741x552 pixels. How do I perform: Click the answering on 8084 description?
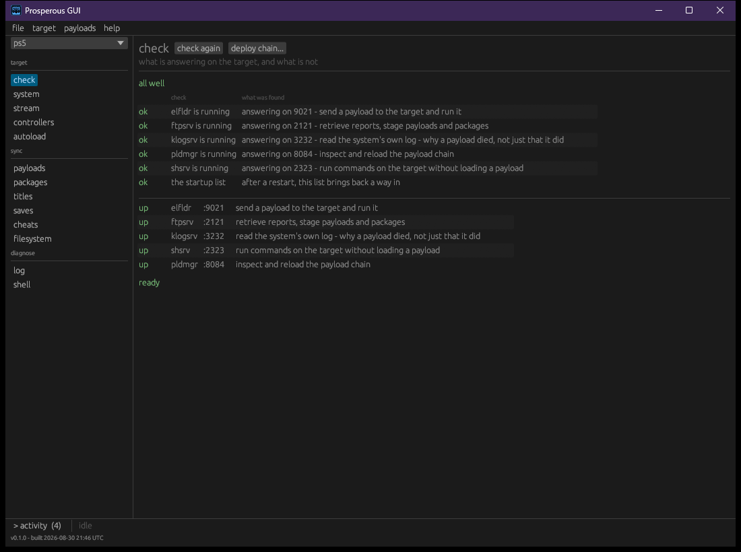(348, 154)
